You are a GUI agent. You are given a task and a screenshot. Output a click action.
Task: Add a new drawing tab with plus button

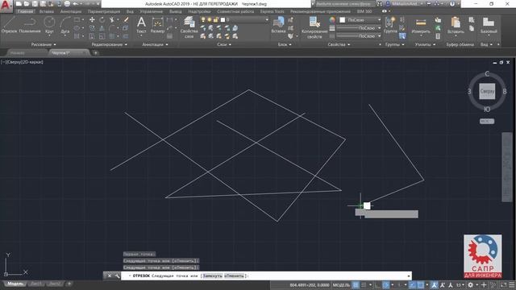click(x=95, y=53)
